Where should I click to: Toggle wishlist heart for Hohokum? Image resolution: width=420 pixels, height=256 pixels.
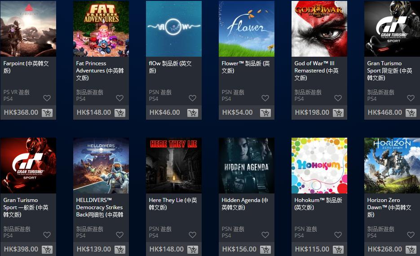[x=338, y=235]
